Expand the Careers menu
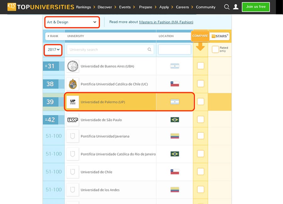 click(x=185, y=7)
